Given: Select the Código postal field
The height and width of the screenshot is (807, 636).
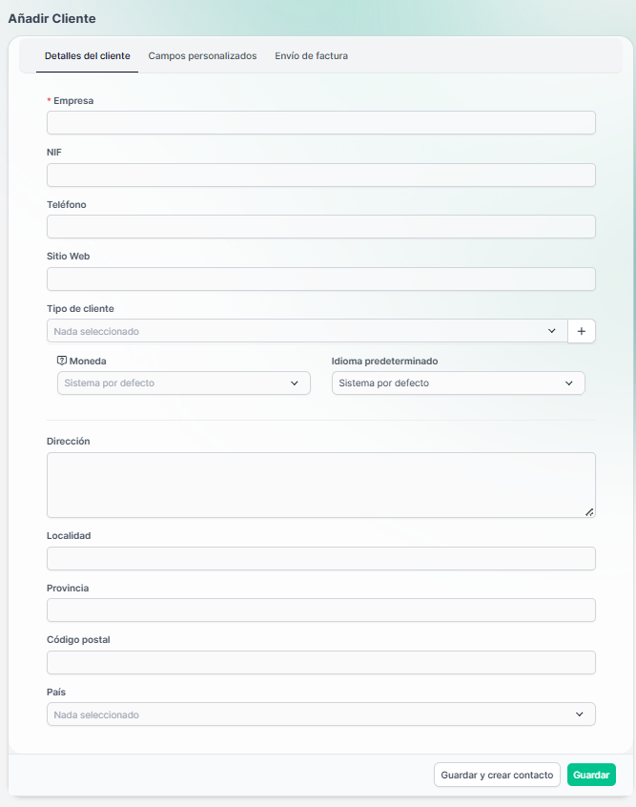Looking at the screenshot, I should point(320,663).
